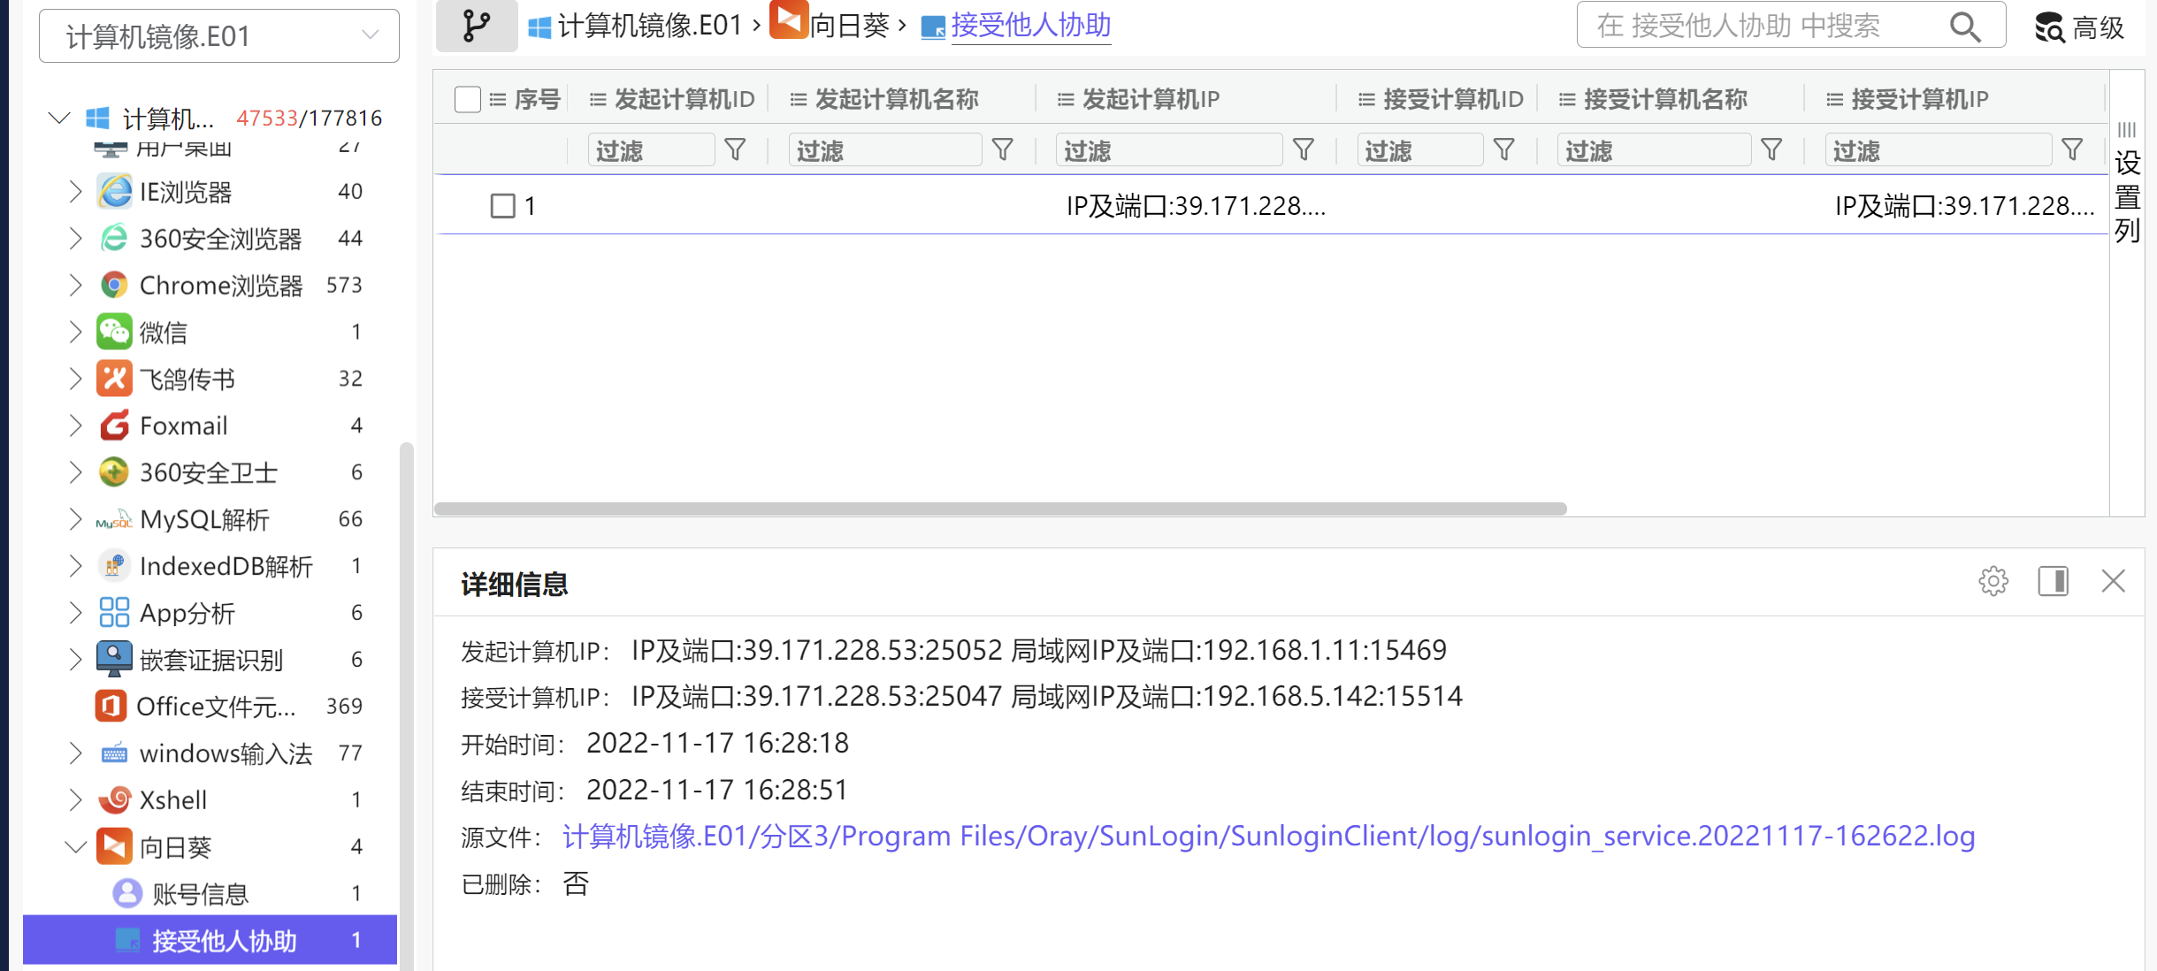Image resolution: width=2157 pixels, height=971 pixels.
Task: Check the select-all header checkbox
Action: click(x=467, y=99)
